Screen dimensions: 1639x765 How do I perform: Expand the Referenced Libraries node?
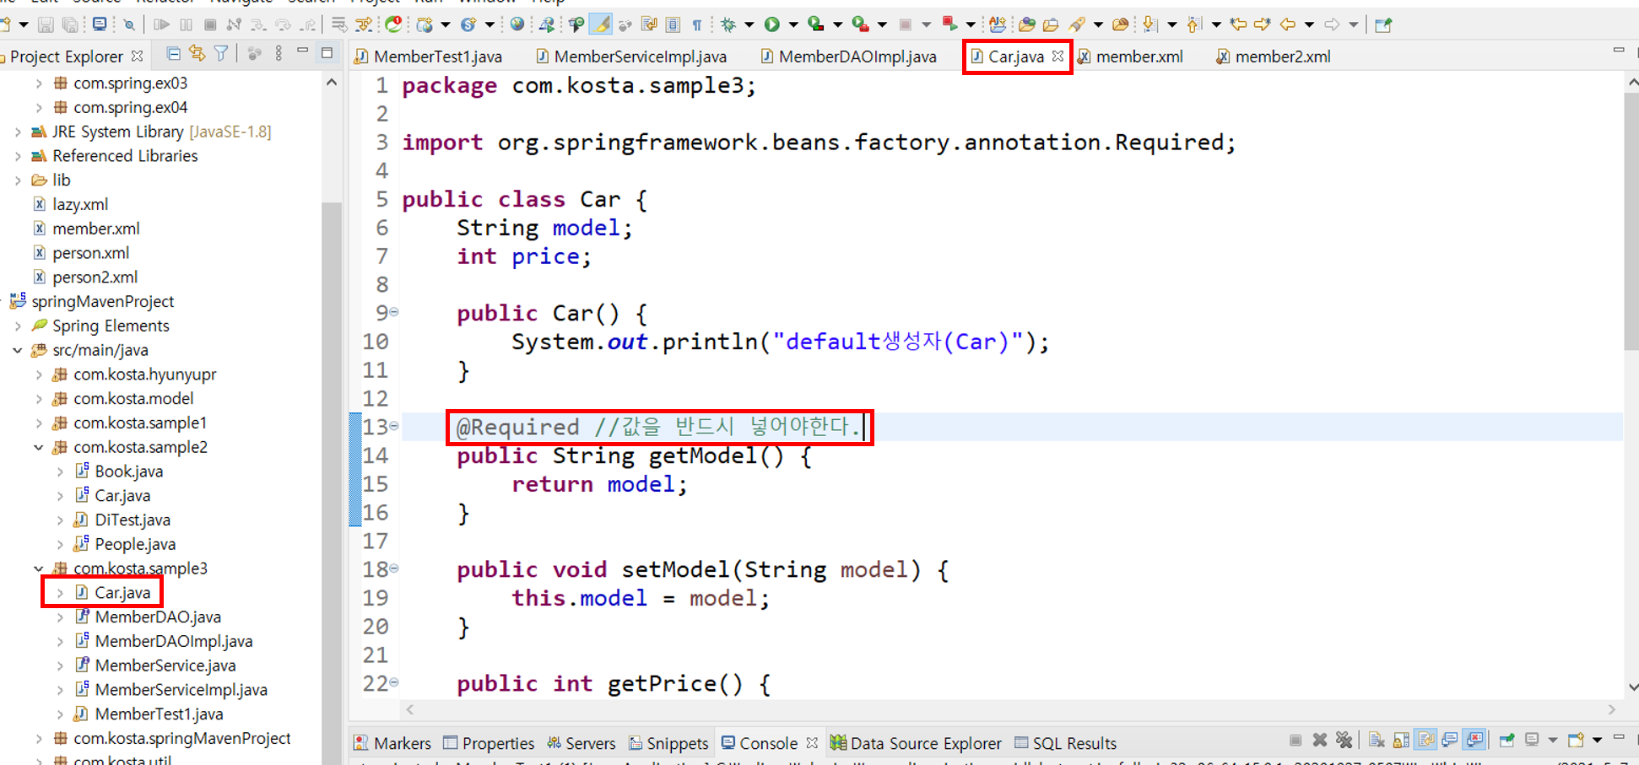coord(18,156)
